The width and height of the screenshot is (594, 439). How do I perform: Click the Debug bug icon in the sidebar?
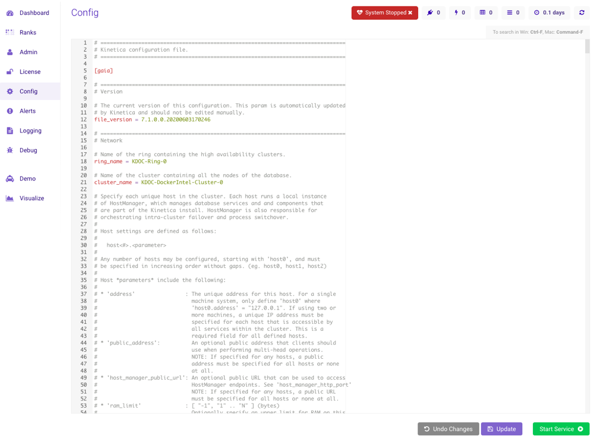click(10, 150)
